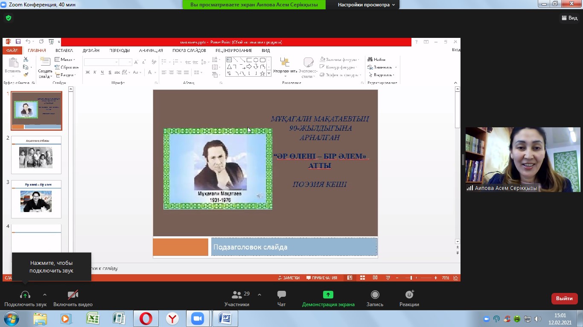Image resolution: width=583 pixels, height=327 pixels.
Task: Expand Настройки просмотра dropdown
Action: (x=366, y=5)
